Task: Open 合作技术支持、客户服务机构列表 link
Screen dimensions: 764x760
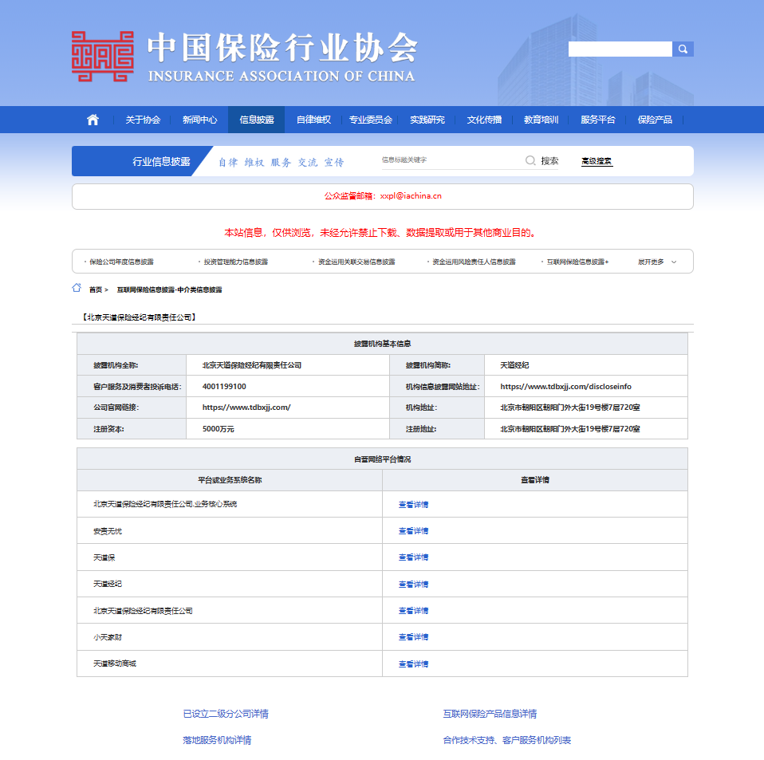Action: (506, 740)
